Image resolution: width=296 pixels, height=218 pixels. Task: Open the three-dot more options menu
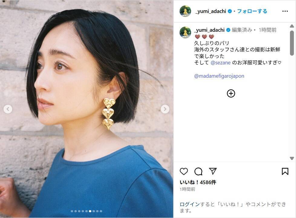pyautogui.click(x=285, y=11)
